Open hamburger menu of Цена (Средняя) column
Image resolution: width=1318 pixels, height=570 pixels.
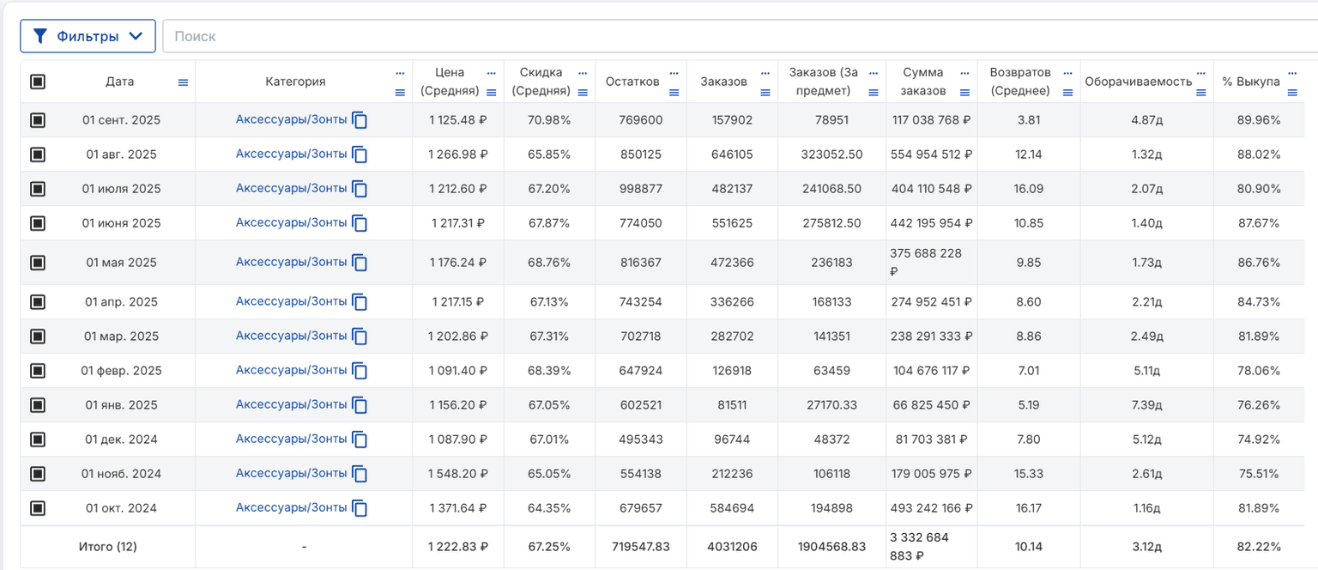[492, 92]
